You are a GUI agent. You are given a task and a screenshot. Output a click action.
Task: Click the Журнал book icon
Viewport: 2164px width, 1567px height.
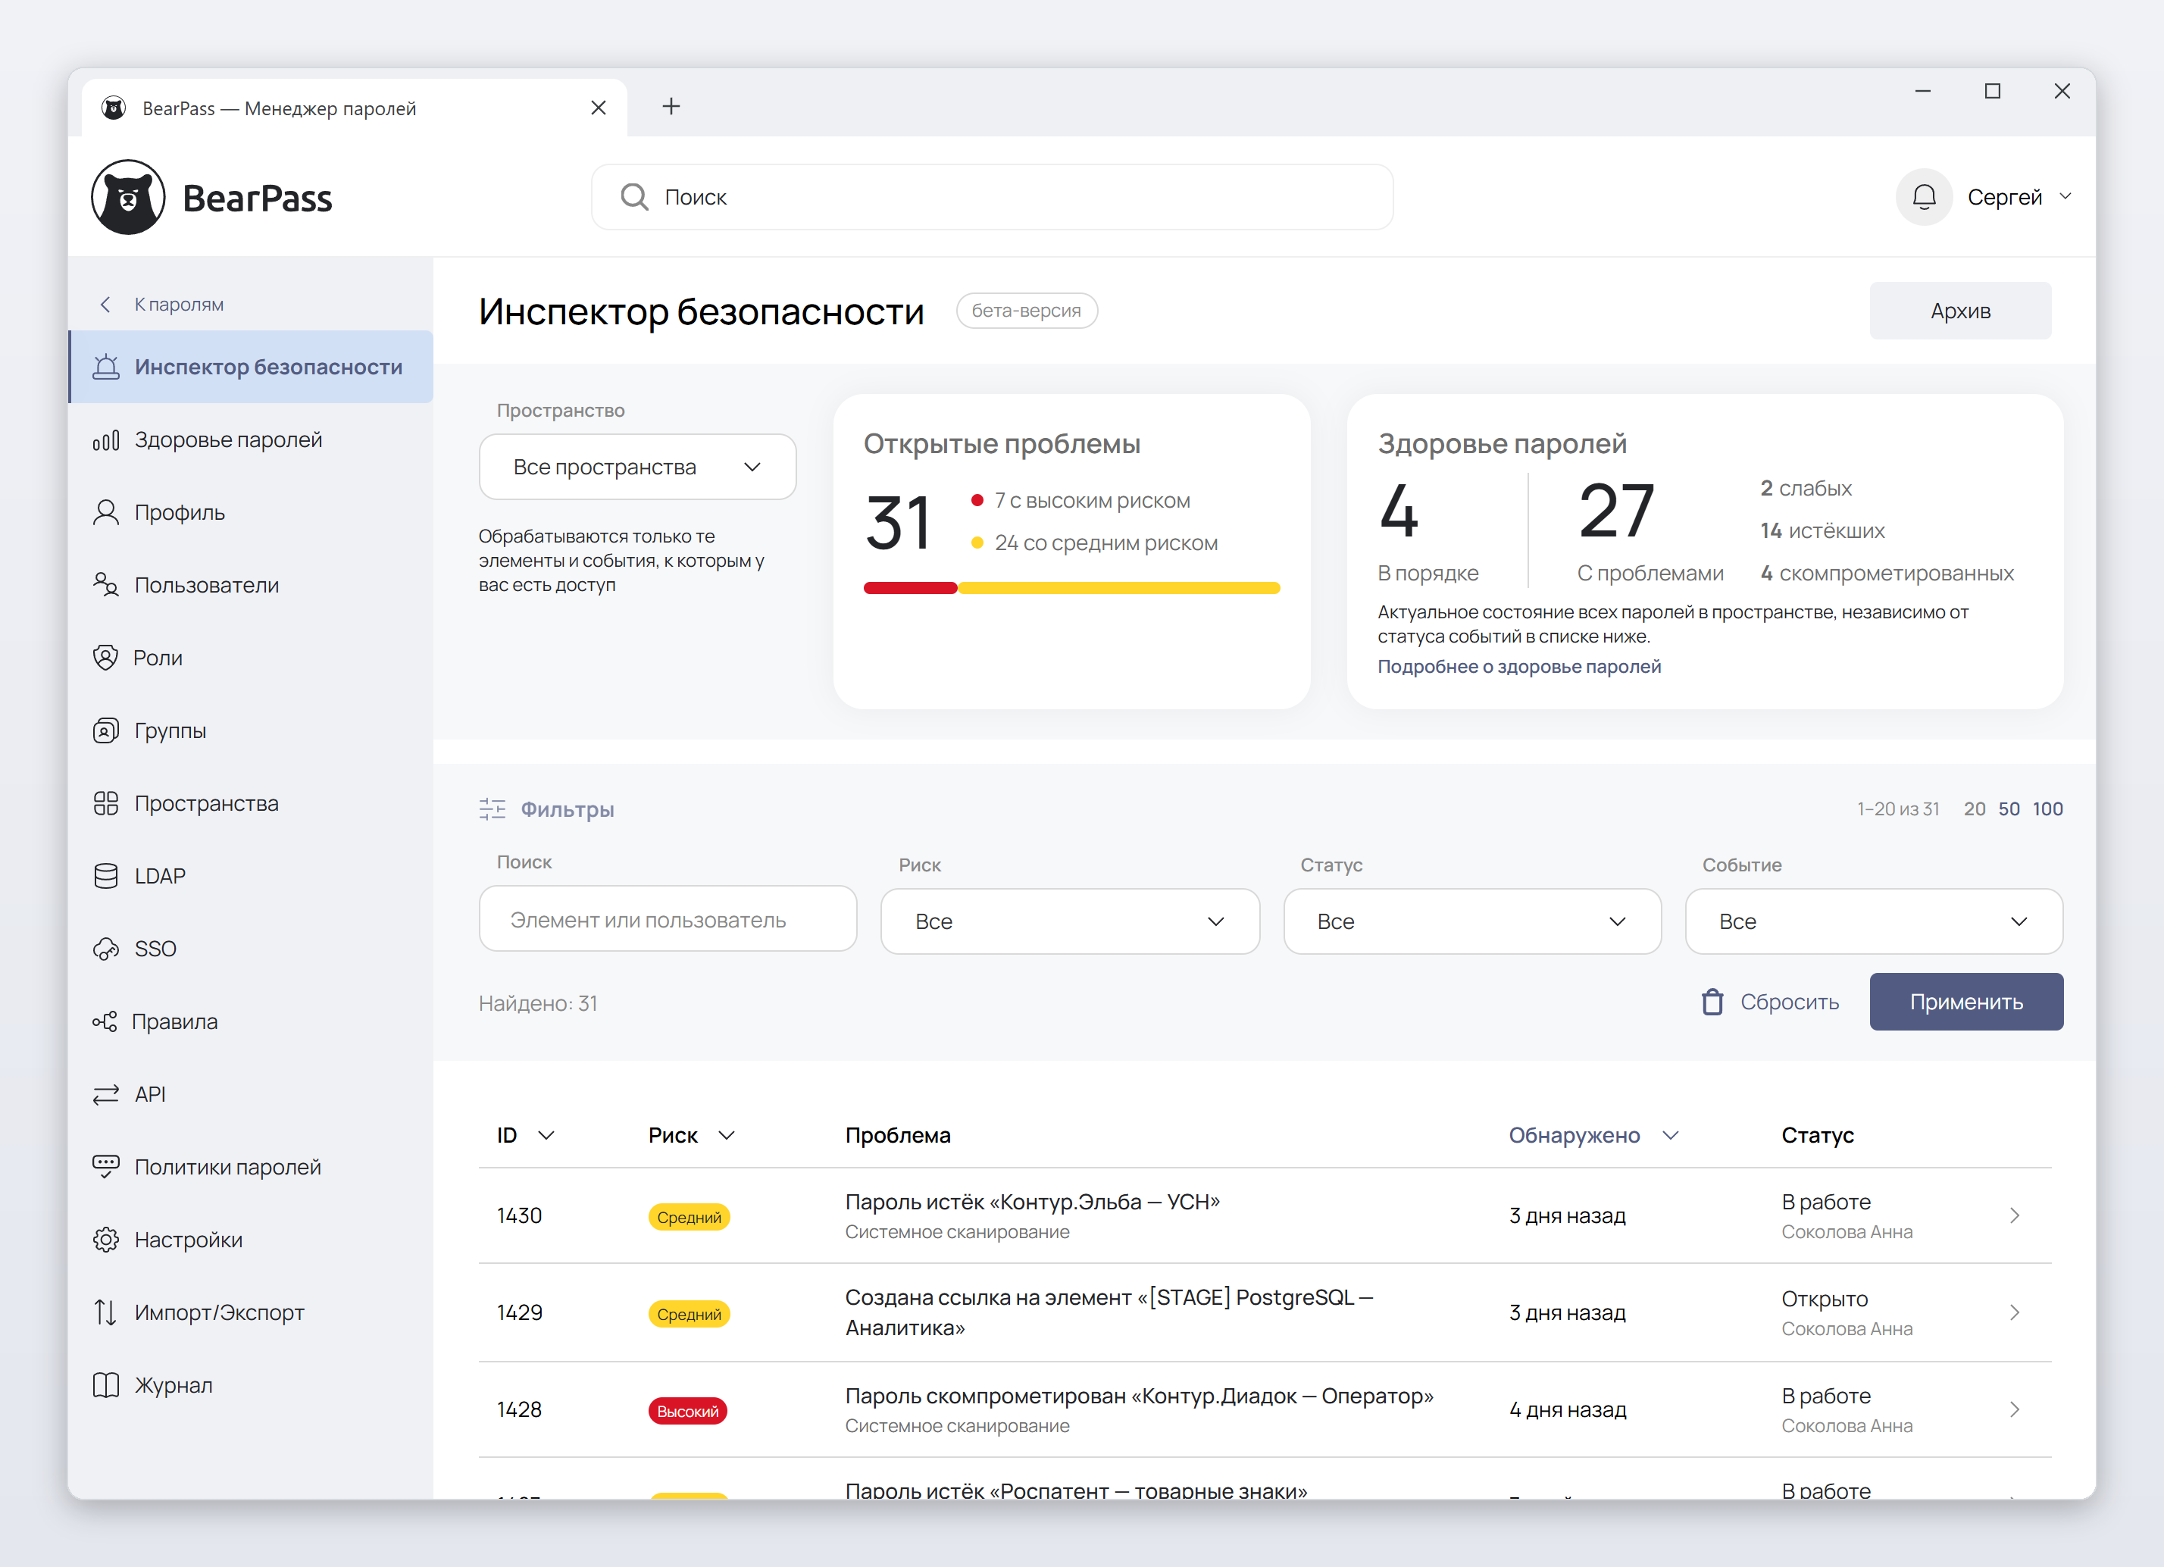pyautogui.click(x=106, y=1384)
